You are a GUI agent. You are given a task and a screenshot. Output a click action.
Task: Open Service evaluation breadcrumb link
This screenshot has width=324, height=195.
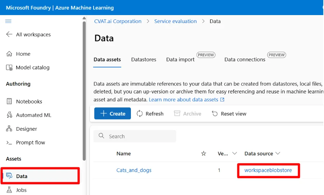[175, 21]
